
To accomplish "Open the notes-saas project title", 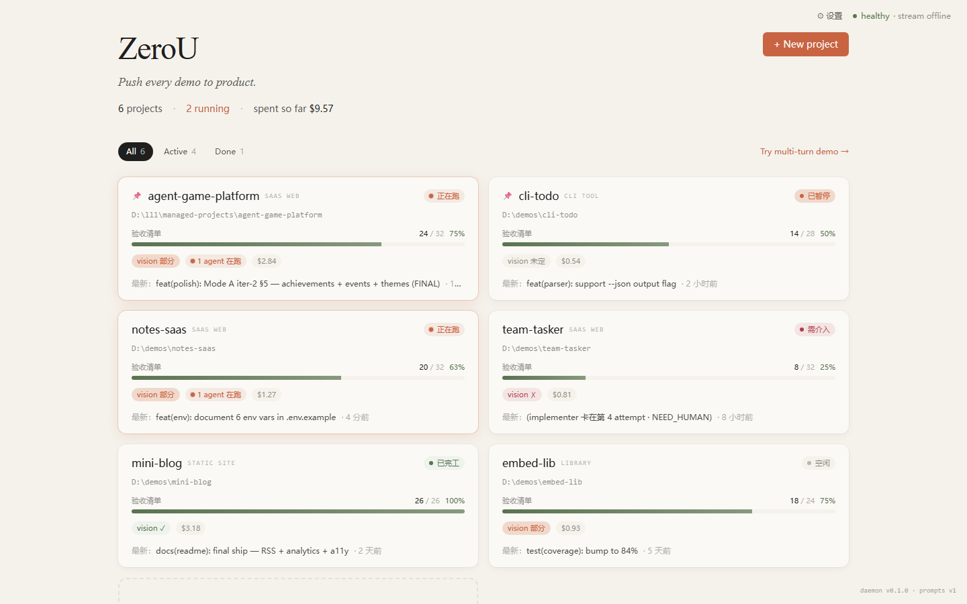I will pyautogui.click(x=159, y=330).
